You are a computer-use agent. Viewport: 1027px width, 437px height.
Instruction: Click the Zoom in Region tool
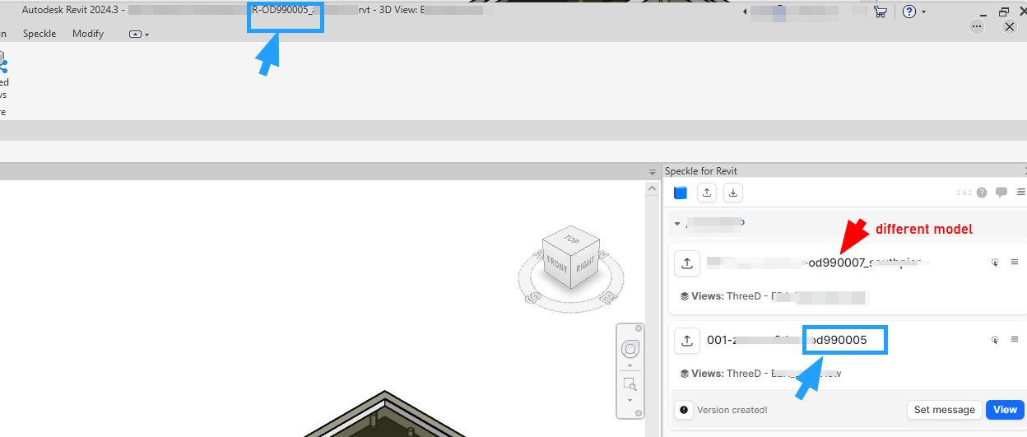(x=630, y=384)
